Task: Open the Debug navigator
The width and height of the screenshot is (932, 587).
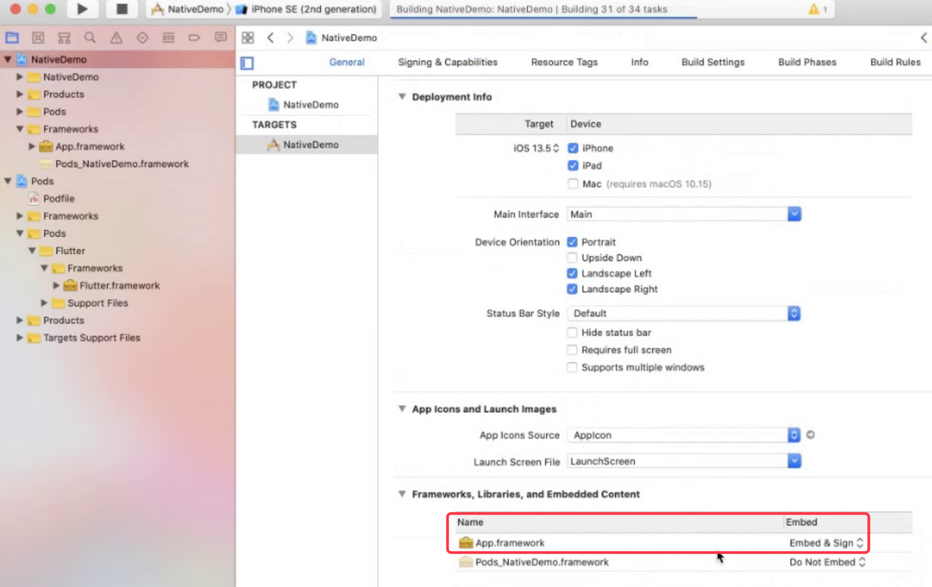Action: pyautogui.click(x=168, y=37)
